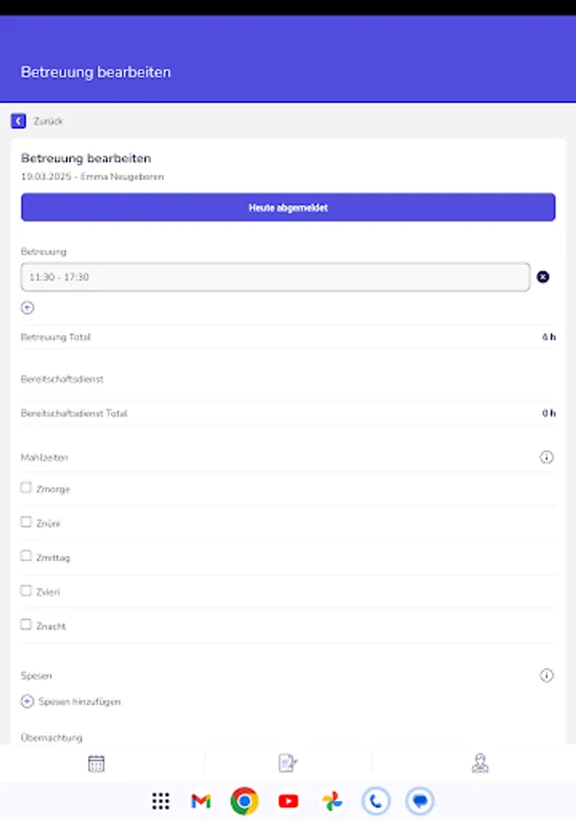This screenshot has height=820, width=576.
Task: Enable the Zmittag checkbox
Action: pos(25,556)
